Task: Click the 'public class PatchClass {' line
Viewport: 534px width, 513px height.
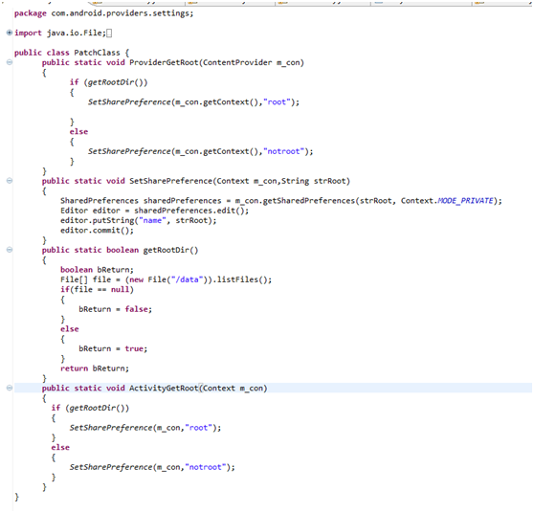Action: tap(72, 53)
